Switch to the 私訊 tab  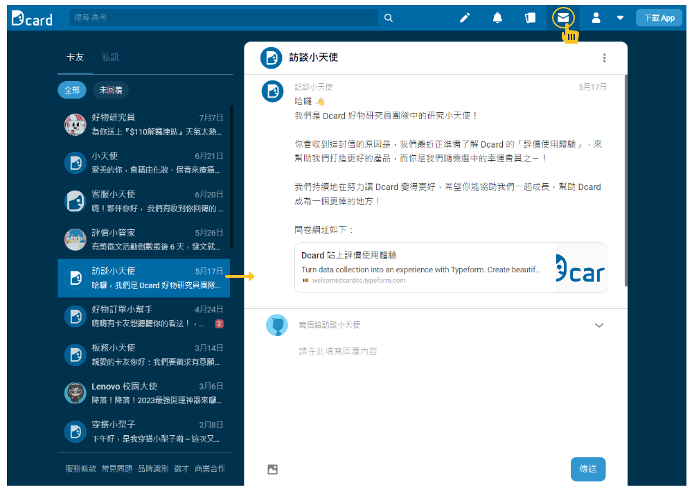click(112, 57)
